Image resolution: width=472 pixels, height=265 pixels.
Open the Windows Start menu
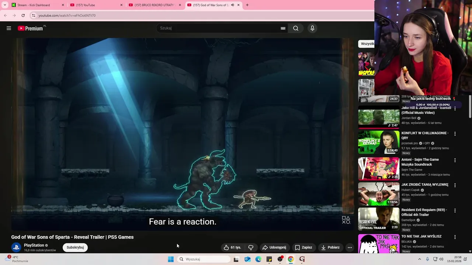click(171, 259)
